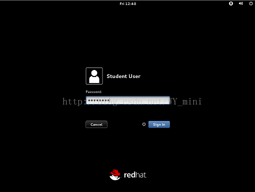
Task: Open session options gear icon
Action: point(144,124)
